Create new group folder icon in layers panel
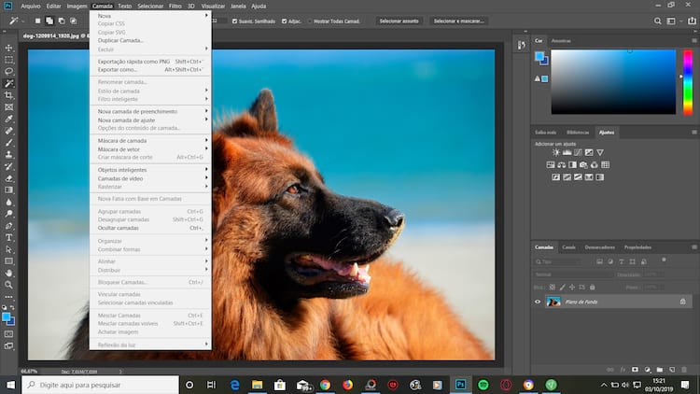This screenshot has height=394, width=700. click(x=659, y=370)
